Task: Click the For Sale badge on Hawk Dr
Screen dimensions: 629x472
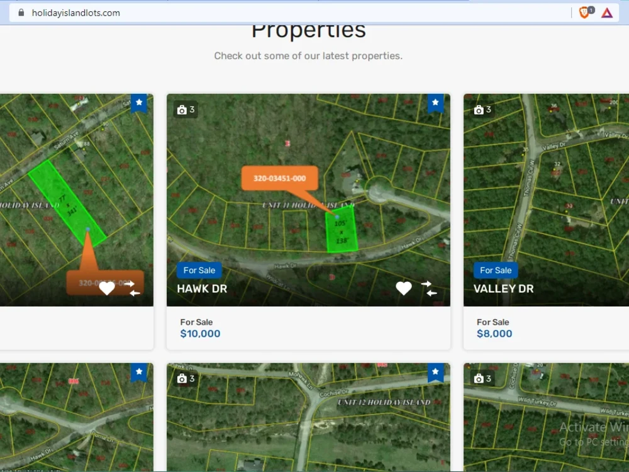Action: (x=199, y=270)
